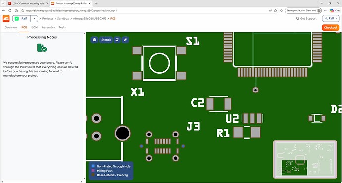Viewport: 342px width, 183px height.
Task: Click the Stencil view button
Action: pyautogui.click(x=106, y=40)
